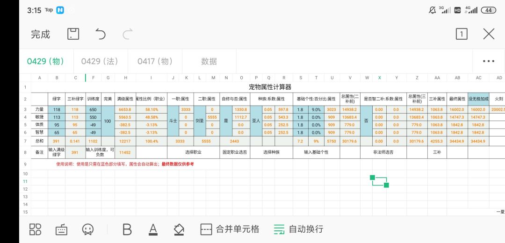
Task: Tap 完成 to finish editing
Action: coord(41,34)
